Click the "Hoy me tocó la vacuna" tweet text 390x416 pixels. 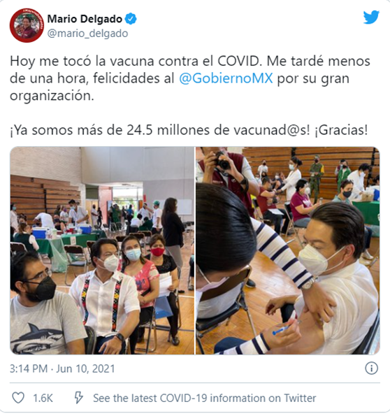pyautogui.click(x=190, y=78)
